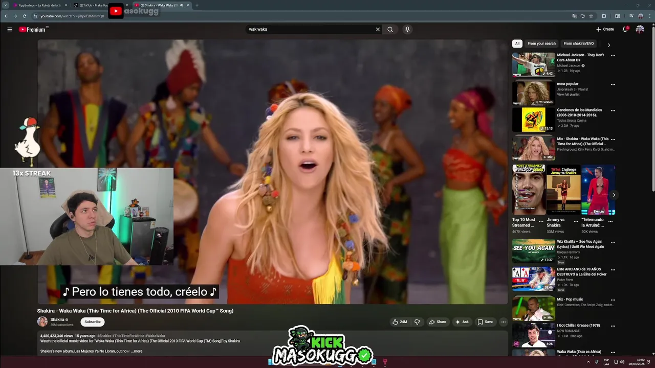Open the #Shakira hashtag link
Screen dimensions: 655x368
[x=104, y=336]
